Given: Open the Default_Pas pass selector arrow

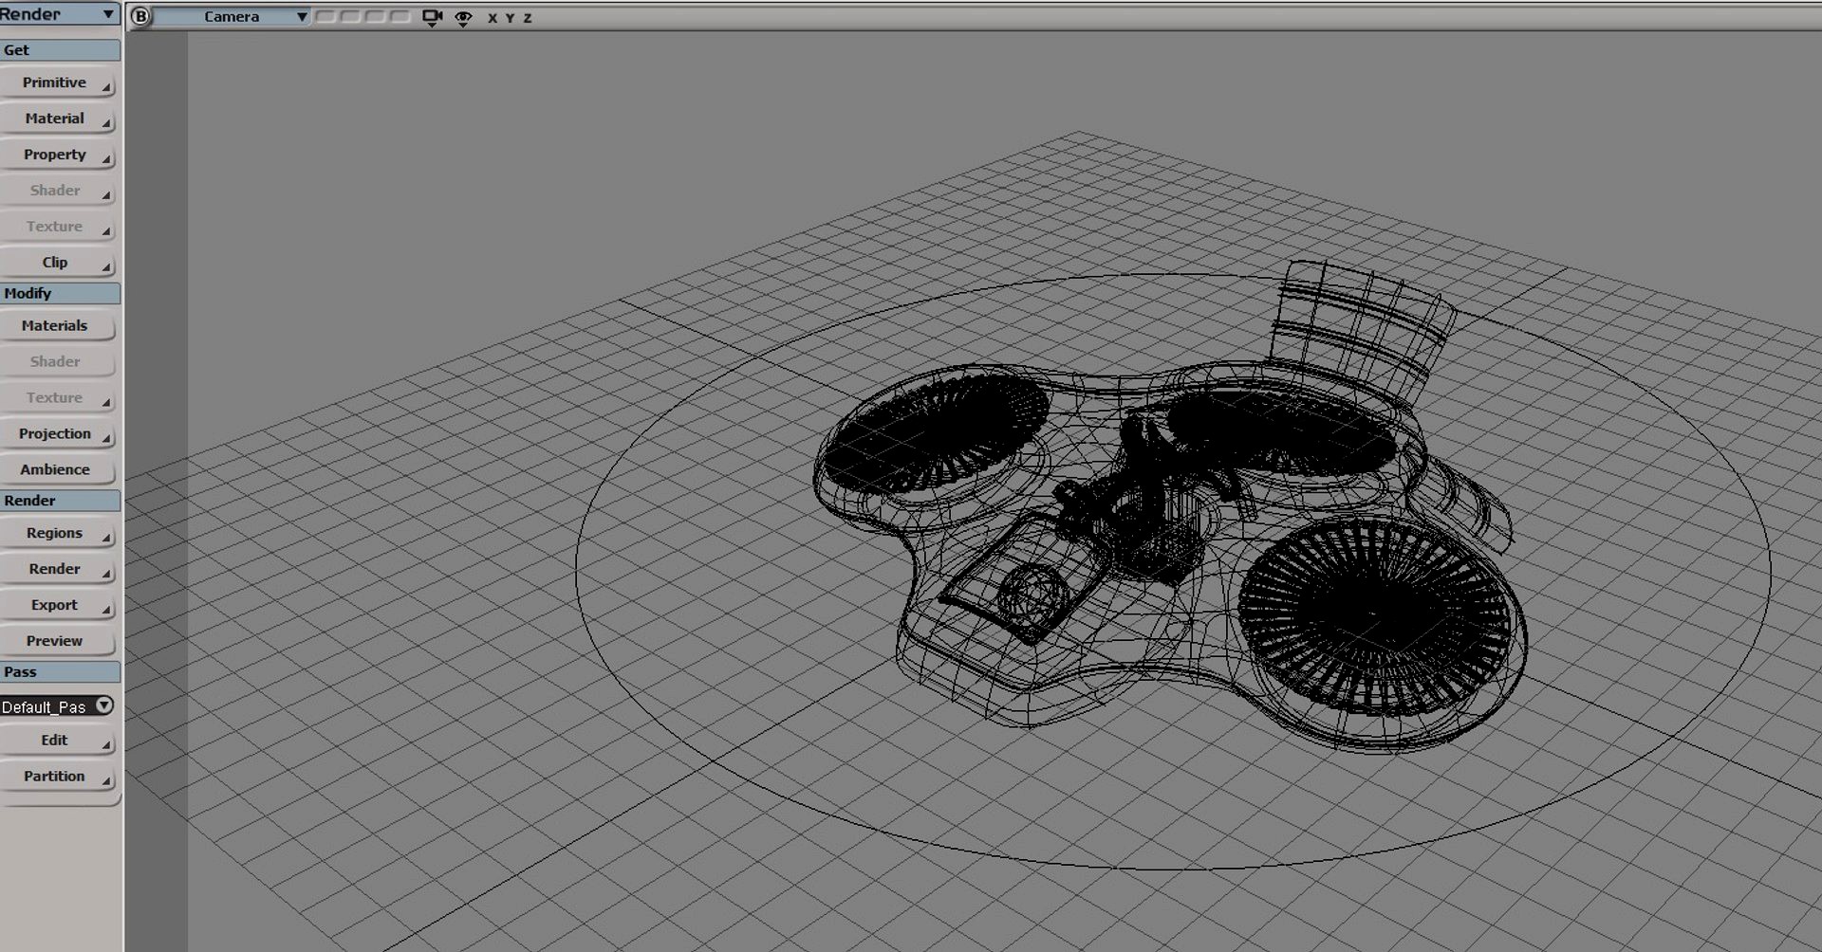Looking at the screenshot, I should [104, 705].
